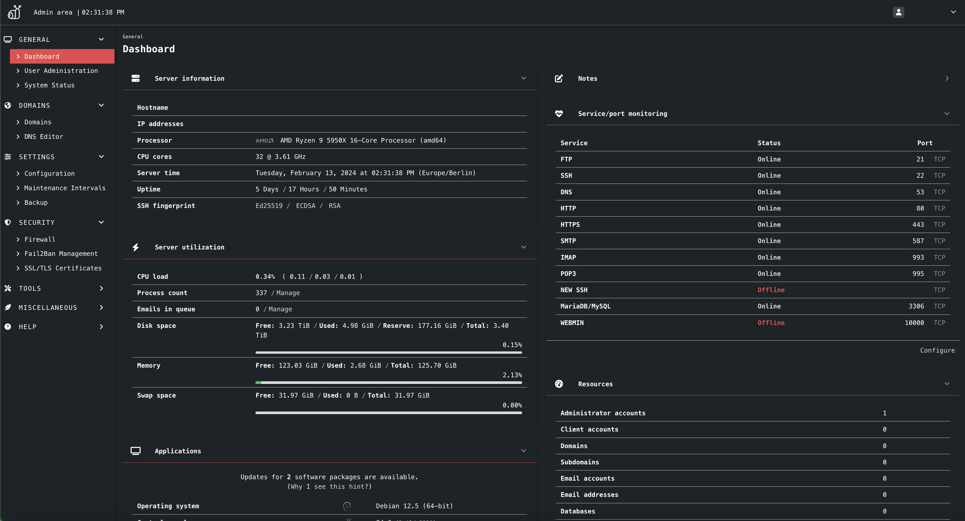The height and width of the screenshot is (521, 965).
Task: Expand the MISCELLANEOUS sidebar section chevron
Action: pos(101,307)
